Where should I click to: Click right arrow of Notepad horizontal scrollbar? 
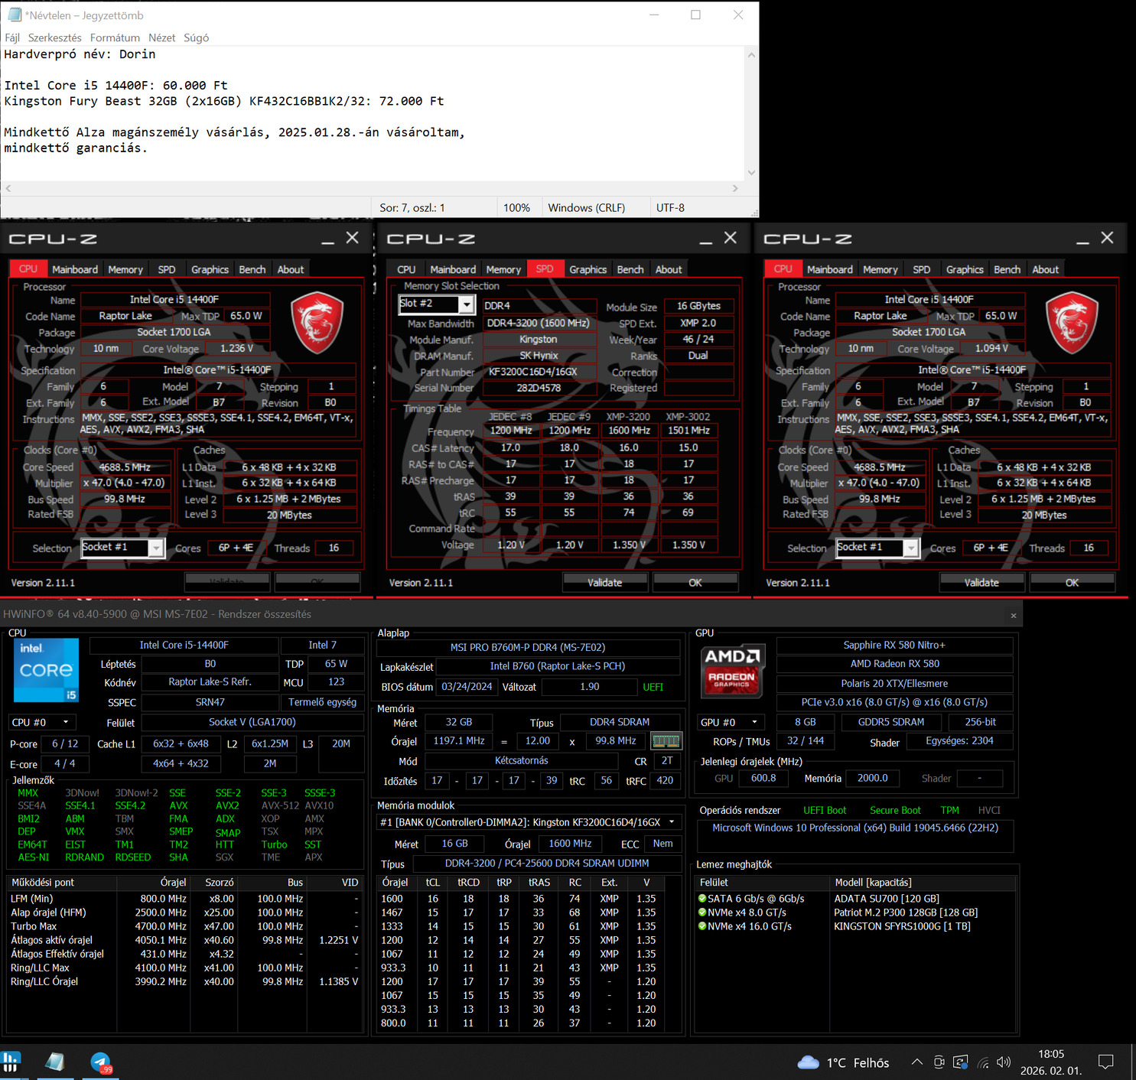tap(735, 188)
